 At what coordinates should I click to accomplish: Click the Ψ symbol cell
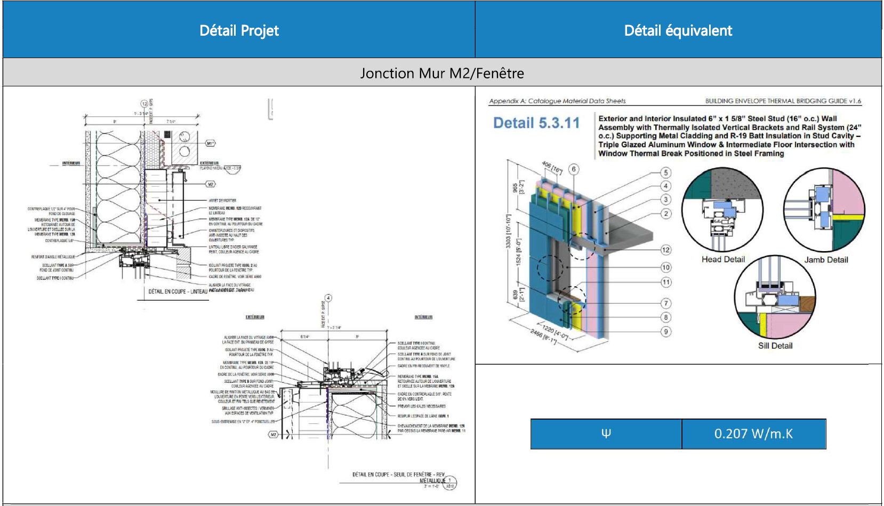pos(606,434)
